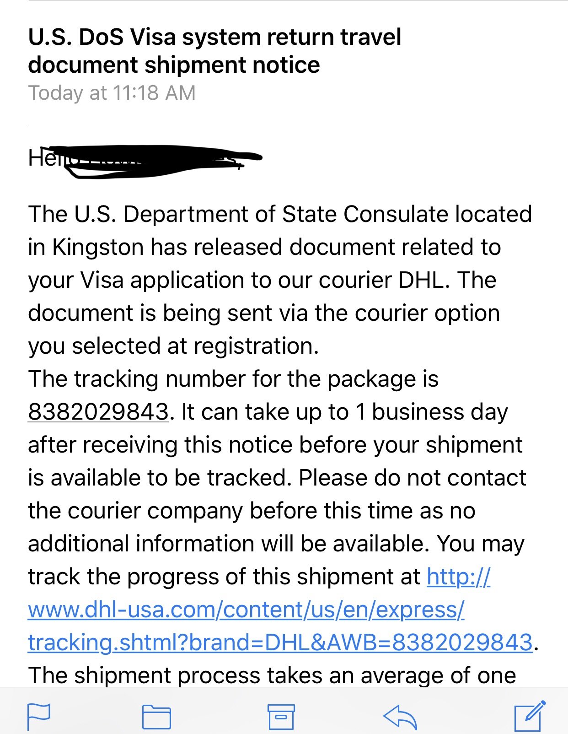Tap the underlined tracking number 8382029843
Viewport: 568px width, 734px height.
point(98,411)
